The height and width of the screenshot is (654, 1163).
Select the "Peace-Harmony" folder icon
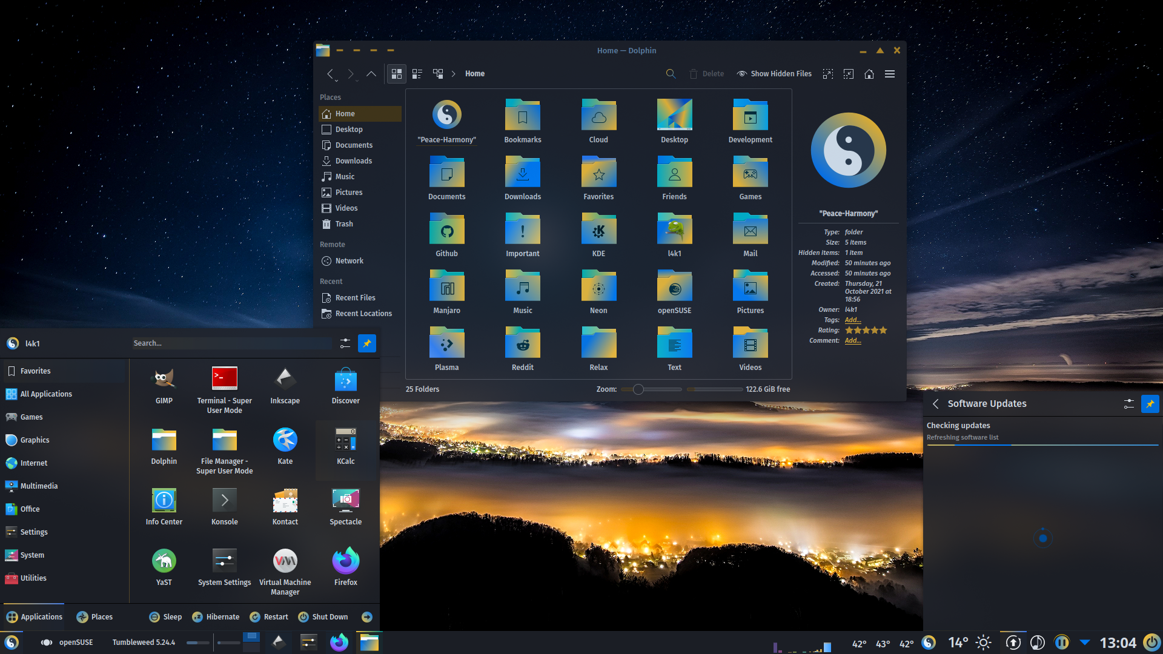pyautogui.click(x=446, y=114)
